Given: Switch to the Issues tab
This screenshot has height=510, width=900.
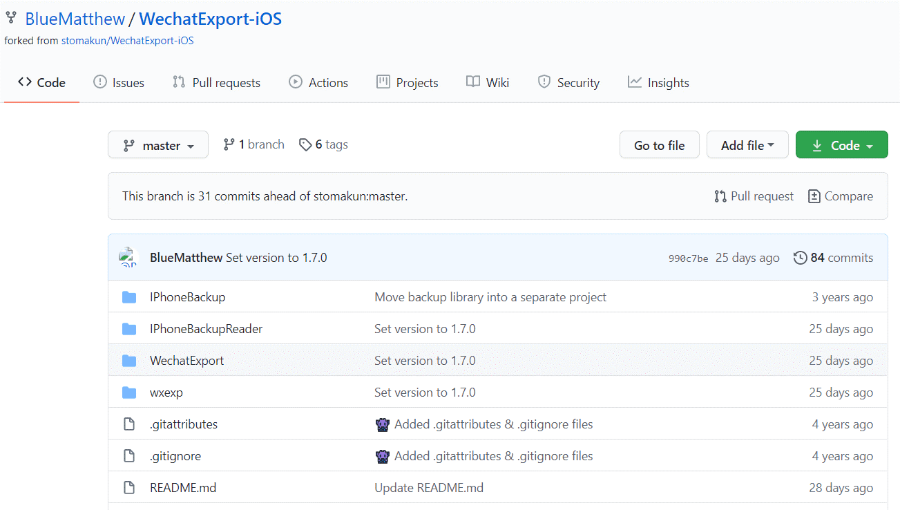Looking at the screenshot, I should pos(119,83).
